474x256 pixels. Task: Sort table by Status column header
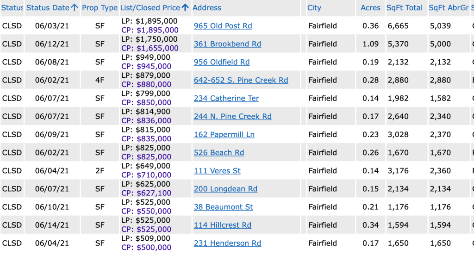tap(12, 8)
